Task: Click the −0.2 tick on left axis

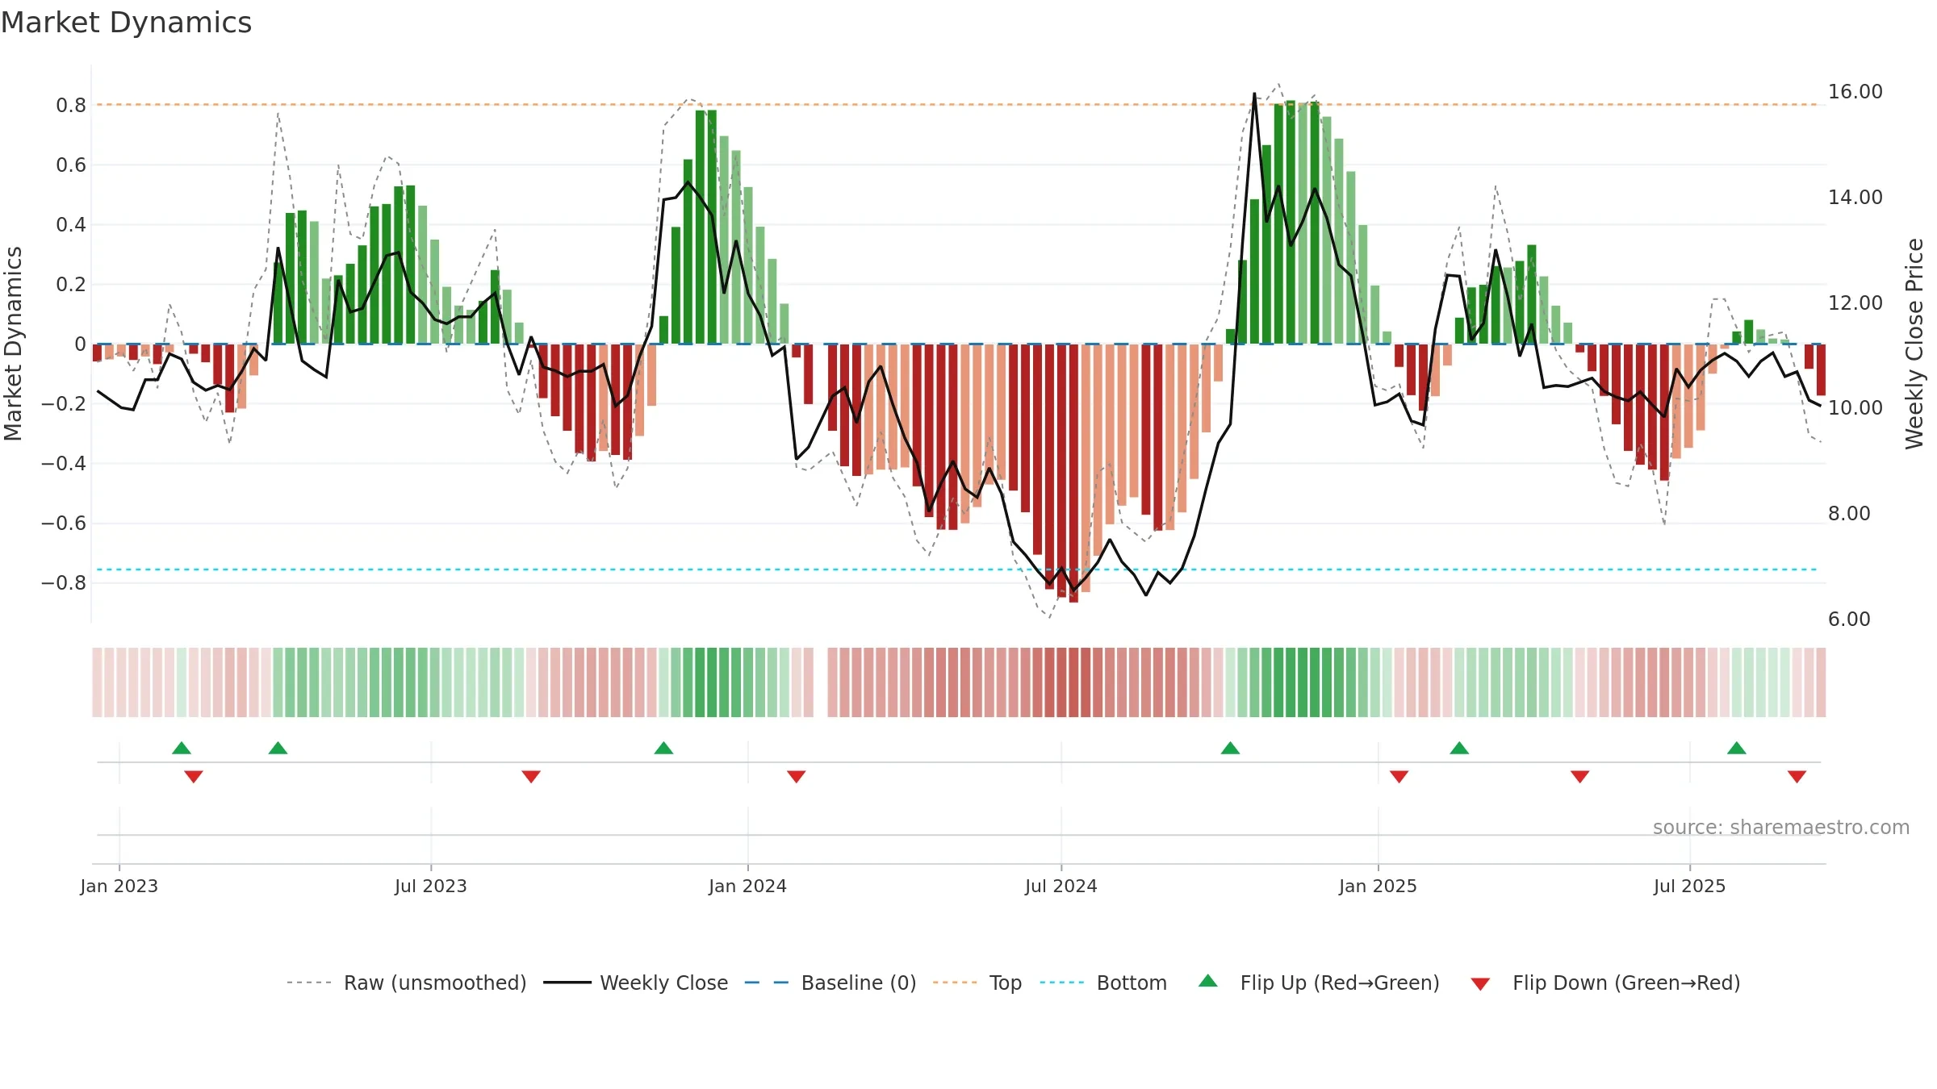Action: (63, 404)
